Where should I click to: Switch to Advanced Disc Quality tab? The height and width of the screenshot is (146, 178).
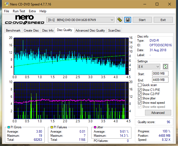pyautogui.click(x=90, y=31)
